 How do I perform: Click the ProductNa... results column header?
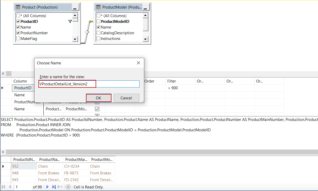tap(50, 160)
